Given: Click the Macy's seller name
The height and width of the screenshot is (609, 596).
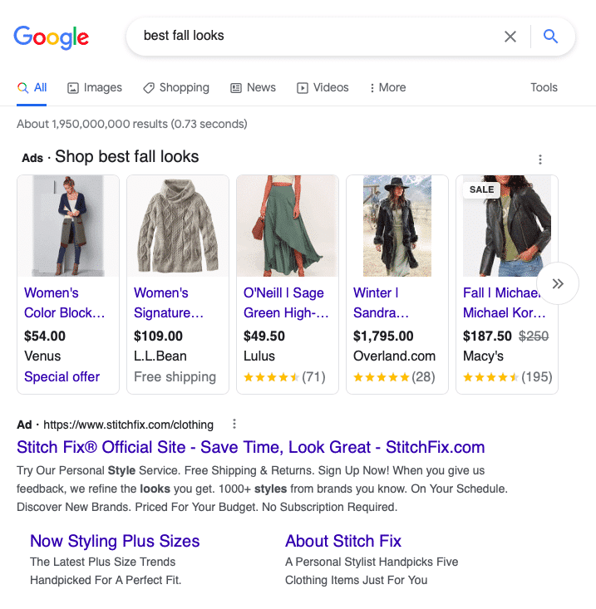Looking at the screenshot, I should pyautogui.click(x=483, y=356).
